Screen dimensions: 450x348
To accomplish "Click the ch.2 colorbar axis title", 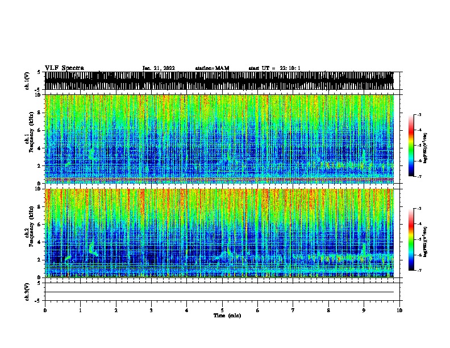I will 425,242.
